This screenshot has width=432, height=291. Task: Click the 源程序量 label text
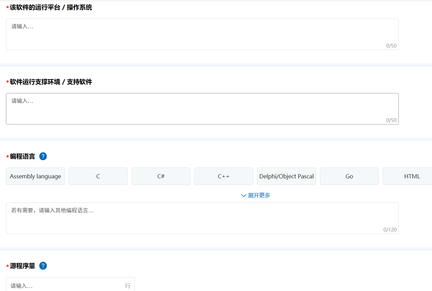[x=22, y=266]
